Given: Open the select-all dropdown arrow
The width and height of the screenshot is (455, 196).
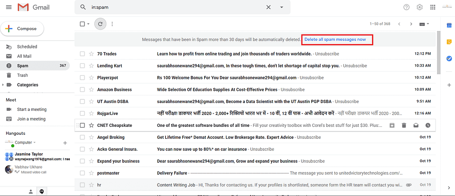Looking at the screenshot, I should 88,24.
